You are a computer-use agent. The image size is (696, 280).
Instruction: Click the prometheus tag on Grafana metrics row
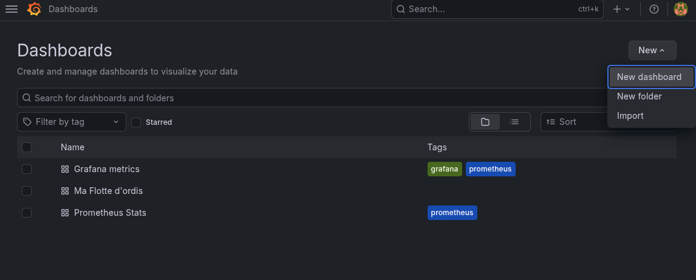point(491,169)
